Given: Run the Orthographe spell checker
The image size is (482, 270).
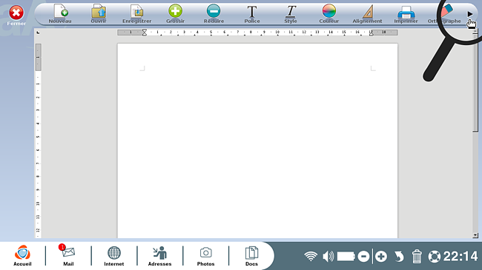Looking at the screenshot, I should [x=444, y=14].
